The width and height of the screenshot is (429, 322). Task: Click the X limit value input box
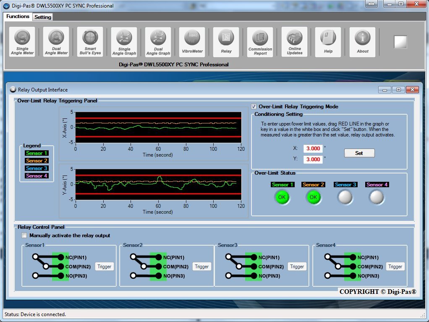coord(313,149)
